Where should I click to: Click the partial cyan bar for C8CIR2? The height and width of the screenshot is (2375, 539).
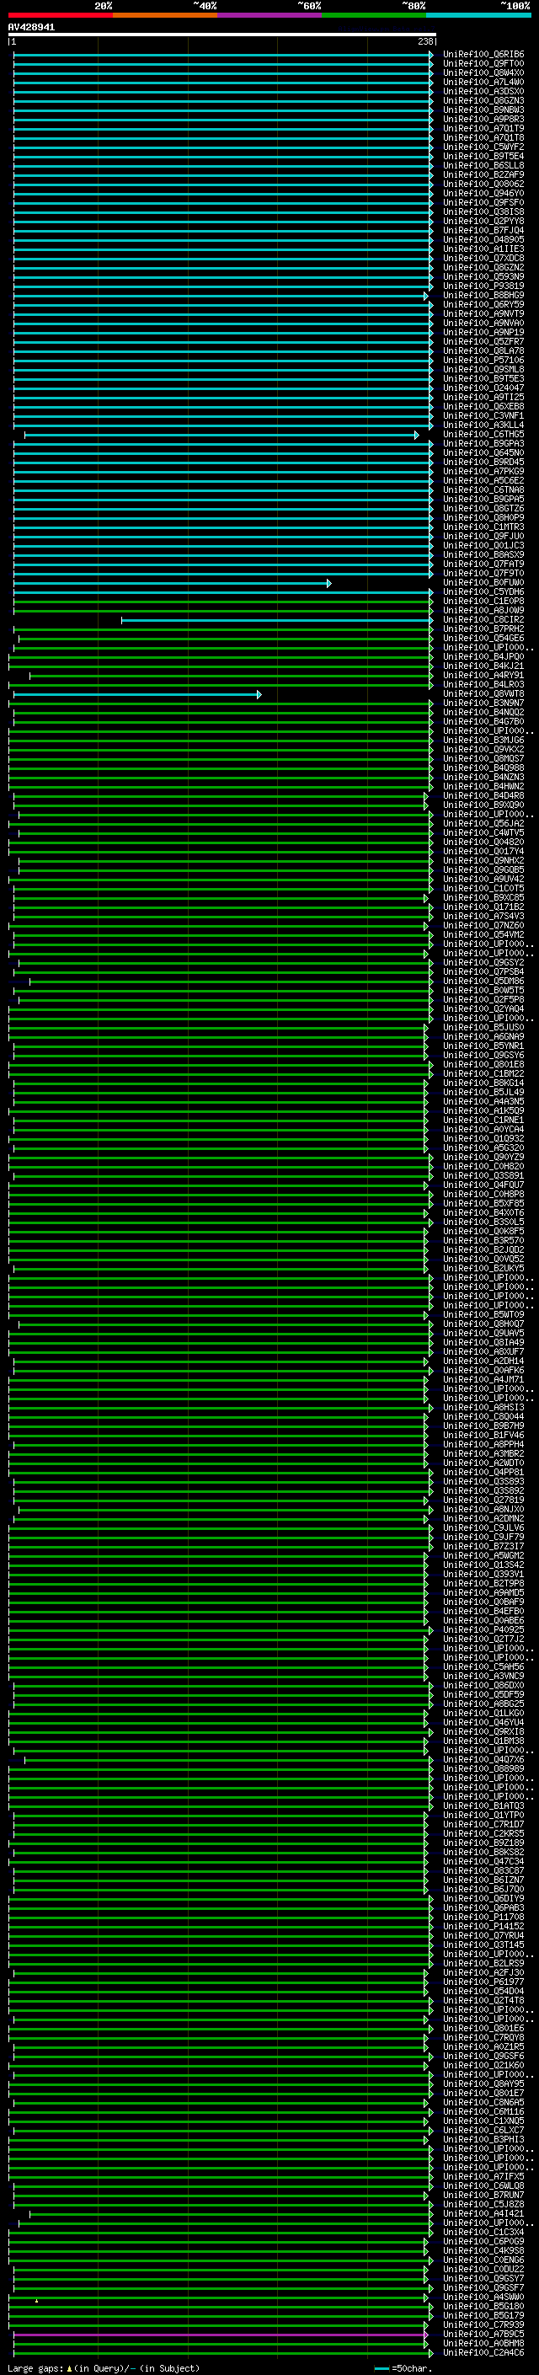(x=277, y=620)
